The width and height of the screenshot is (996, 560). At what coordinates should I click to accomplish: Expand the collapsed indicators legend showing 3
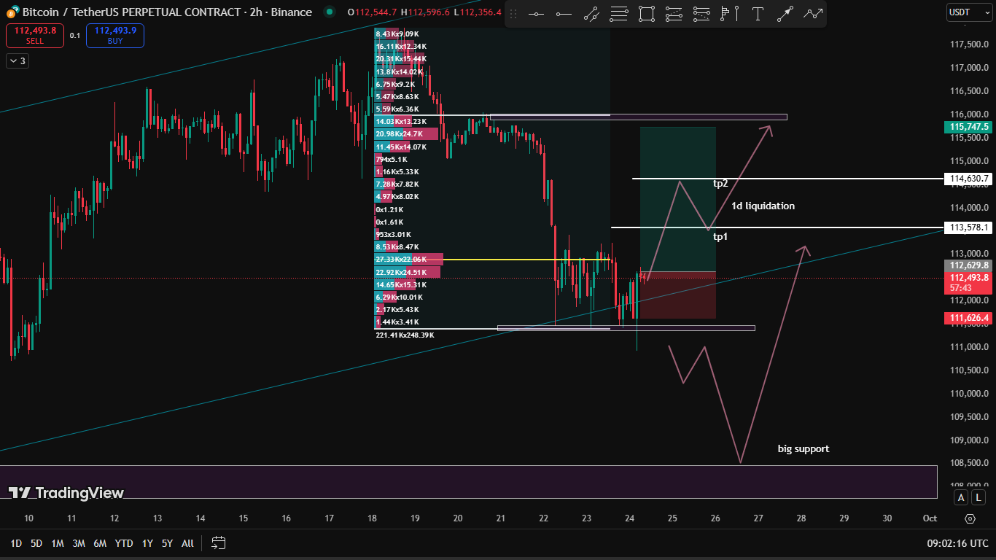17,61
